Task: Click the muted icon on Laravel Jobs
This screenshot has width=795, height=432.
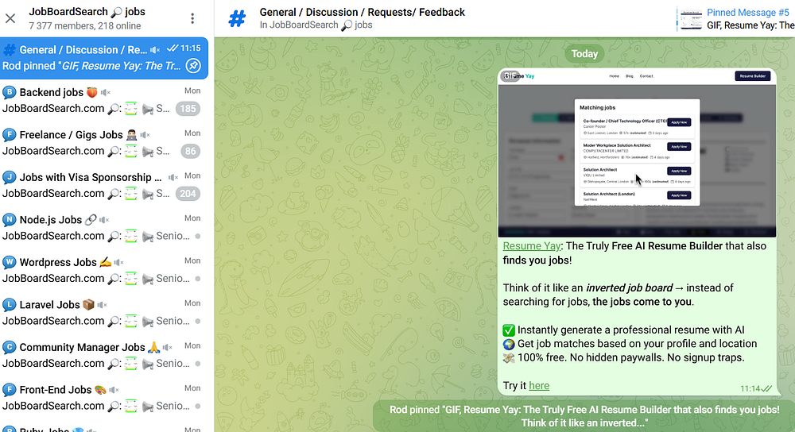Action: [102, 305]
